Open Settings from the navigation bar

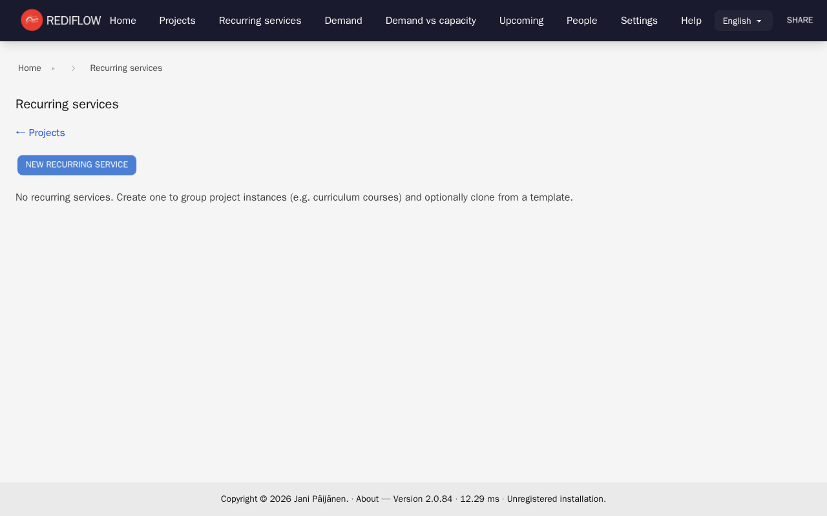[639, 21]
